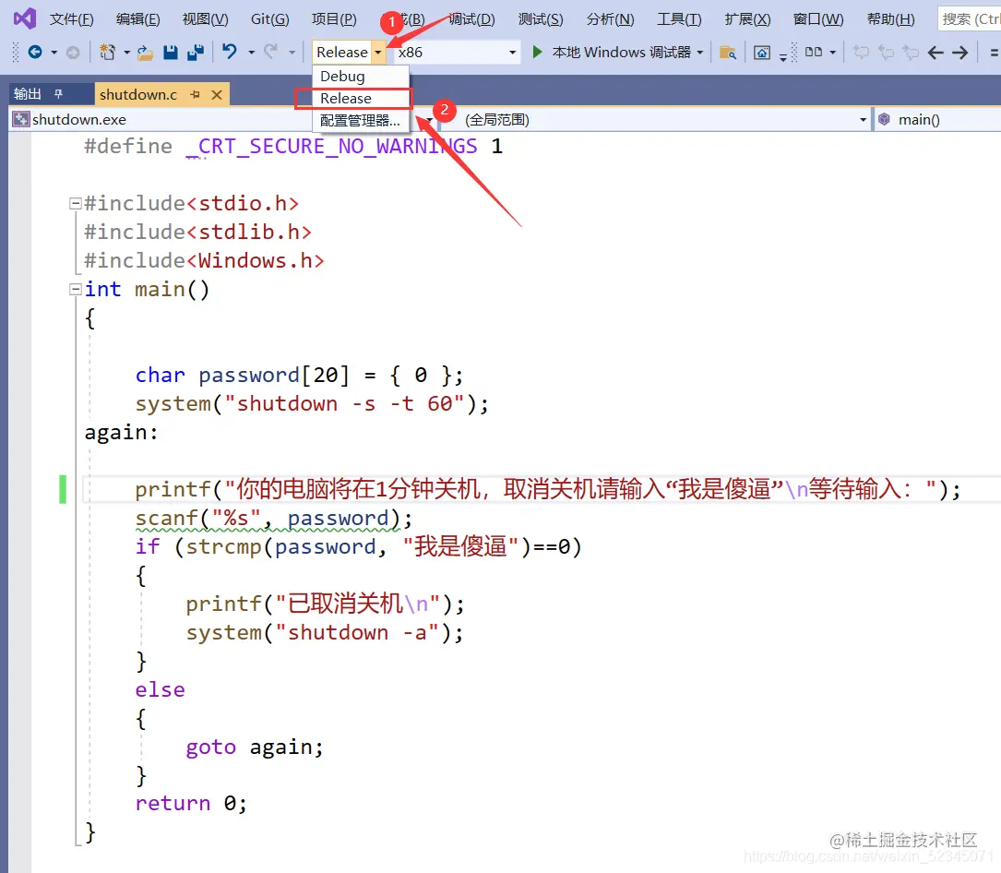This screenshot has height=873, width=1001.
Task: Click the 搜索 search box
Action: click(970, 19)
